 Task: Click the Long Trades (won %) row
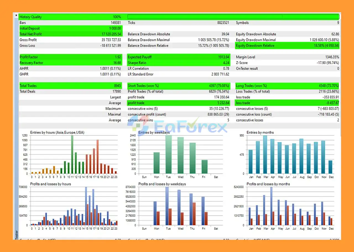tap(287, 86)
